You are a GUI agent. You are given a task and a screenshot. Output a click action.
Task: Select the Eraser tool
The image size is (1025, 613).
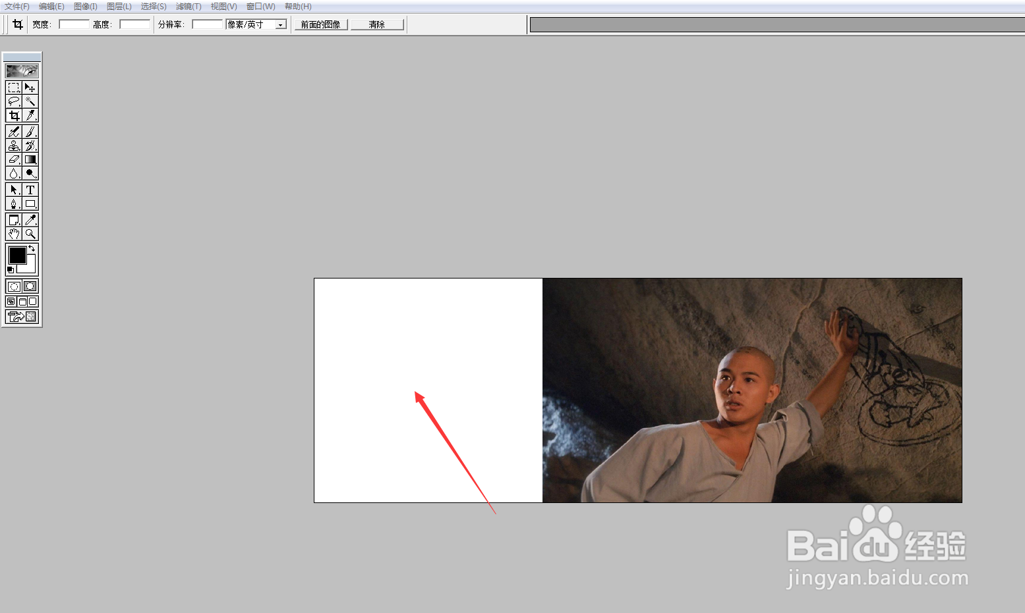(14, 159)
